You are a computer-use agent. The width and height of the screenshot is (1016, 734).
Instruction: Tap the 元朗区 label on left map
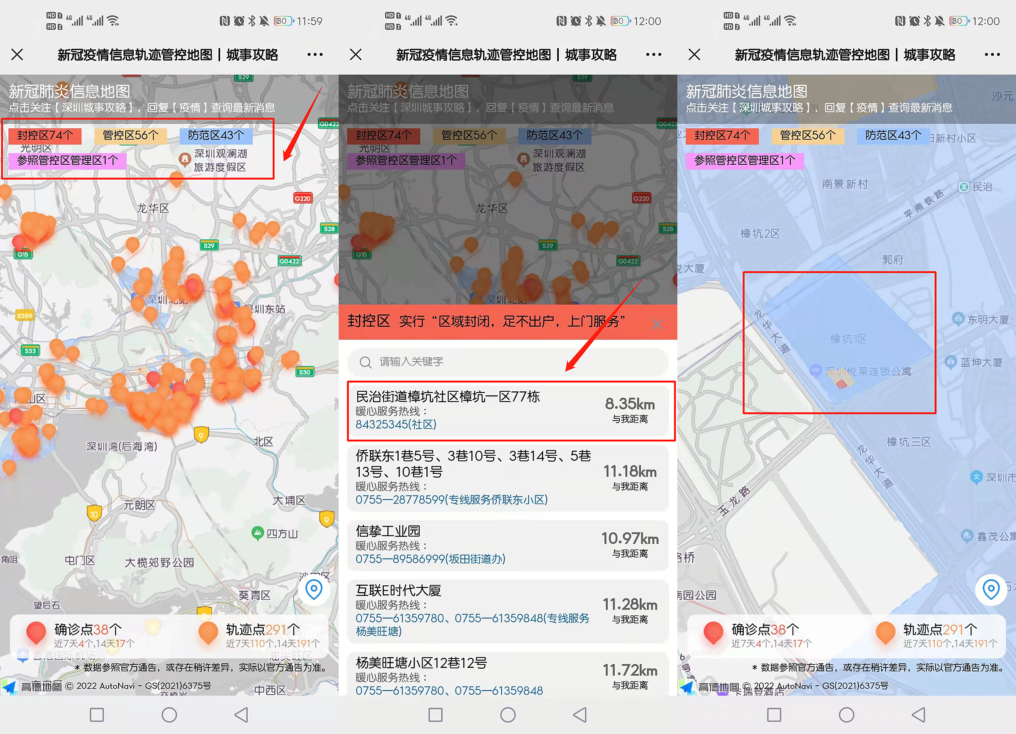(139, 505)
